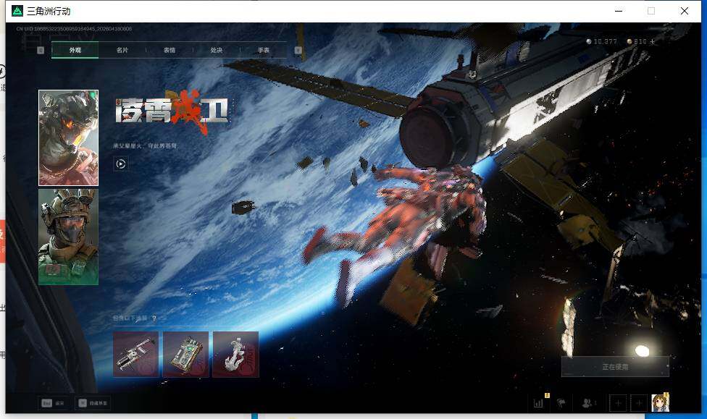Open the player avatar portrait
This screenshot has width=707, height=419.
click(x=660, y=403)
